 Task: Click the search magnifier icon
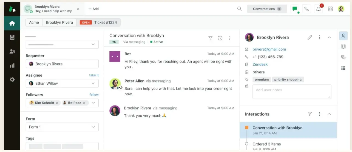click(239, 9)
